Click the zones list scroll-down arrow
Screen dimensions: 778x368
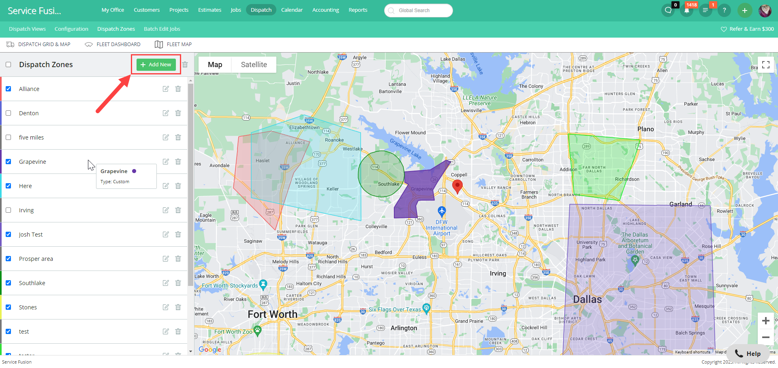190,351
